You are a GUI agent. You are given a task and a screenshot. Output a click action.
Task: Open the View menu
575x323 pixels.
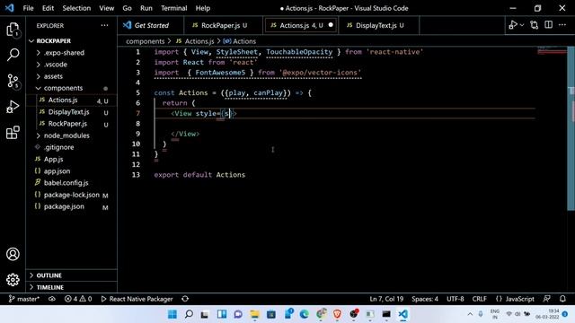click(106, 8)
